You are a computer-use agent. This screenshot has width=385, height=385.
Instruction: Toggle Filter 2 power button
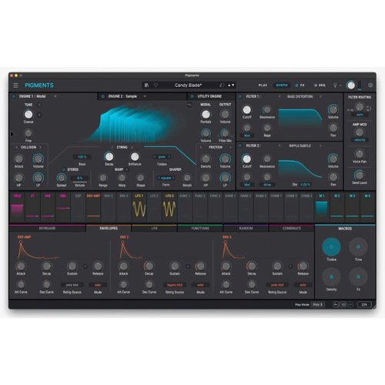coord(240,146)
